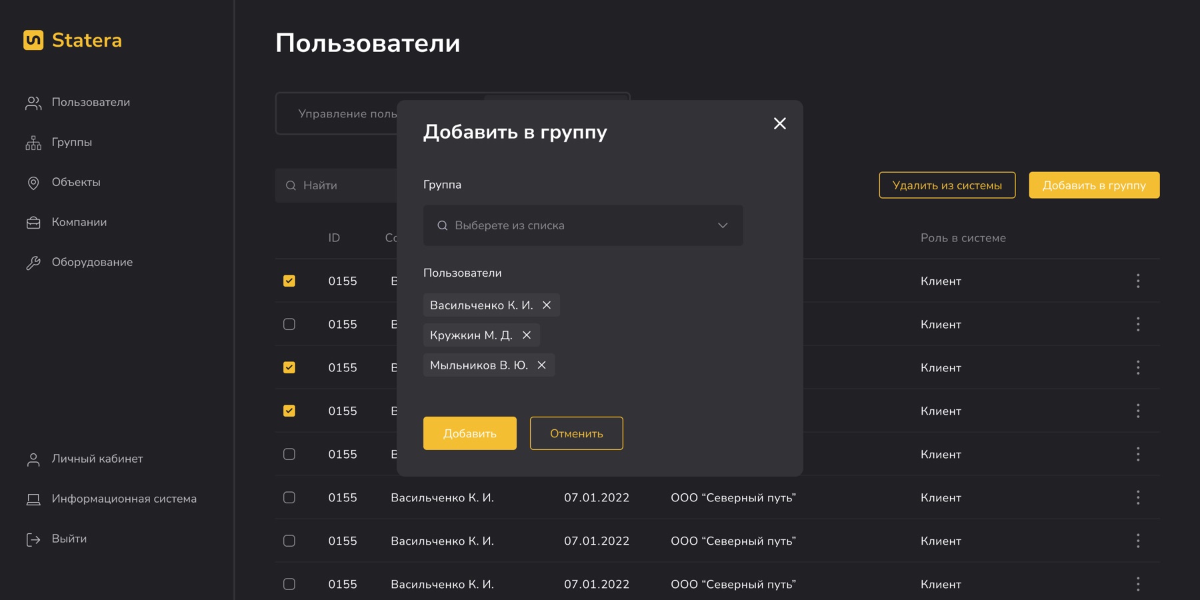Open Группы in the sidebar
Viewport: 1200px width, 600px height.
tap(59, 142)
